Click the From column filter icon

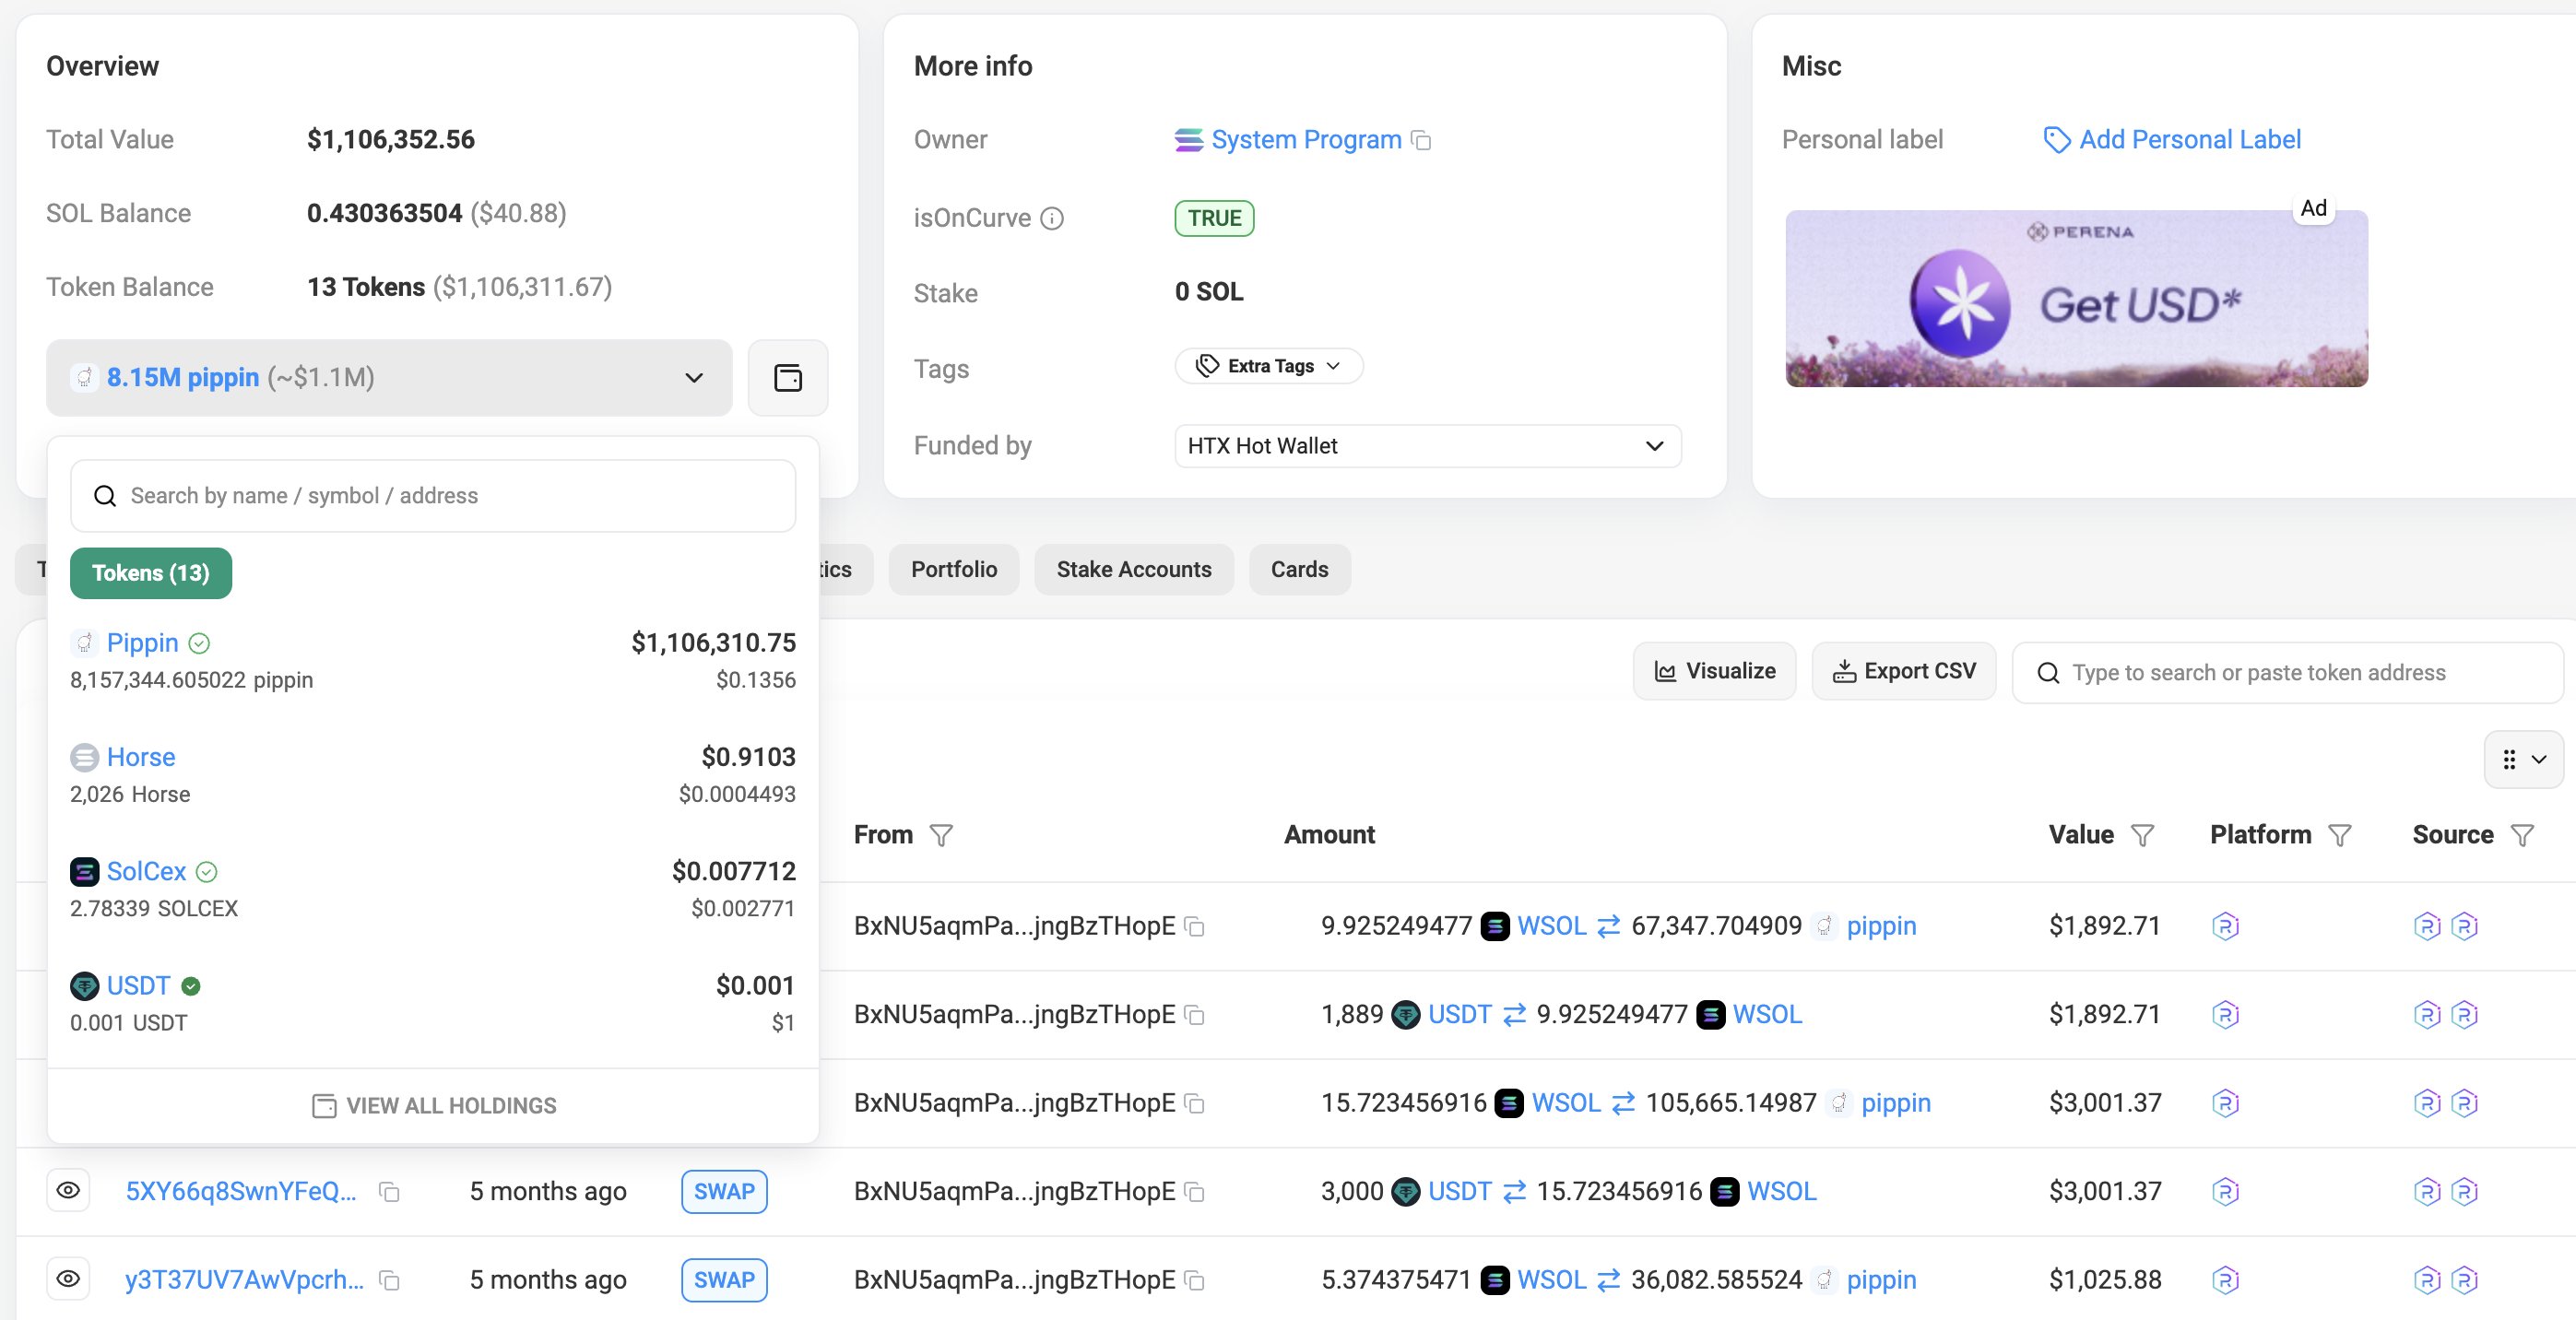coord(941,835)
